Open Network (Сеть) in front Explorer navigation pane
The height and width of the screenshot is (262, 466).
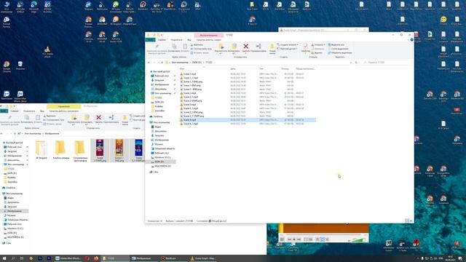[156, 172]
